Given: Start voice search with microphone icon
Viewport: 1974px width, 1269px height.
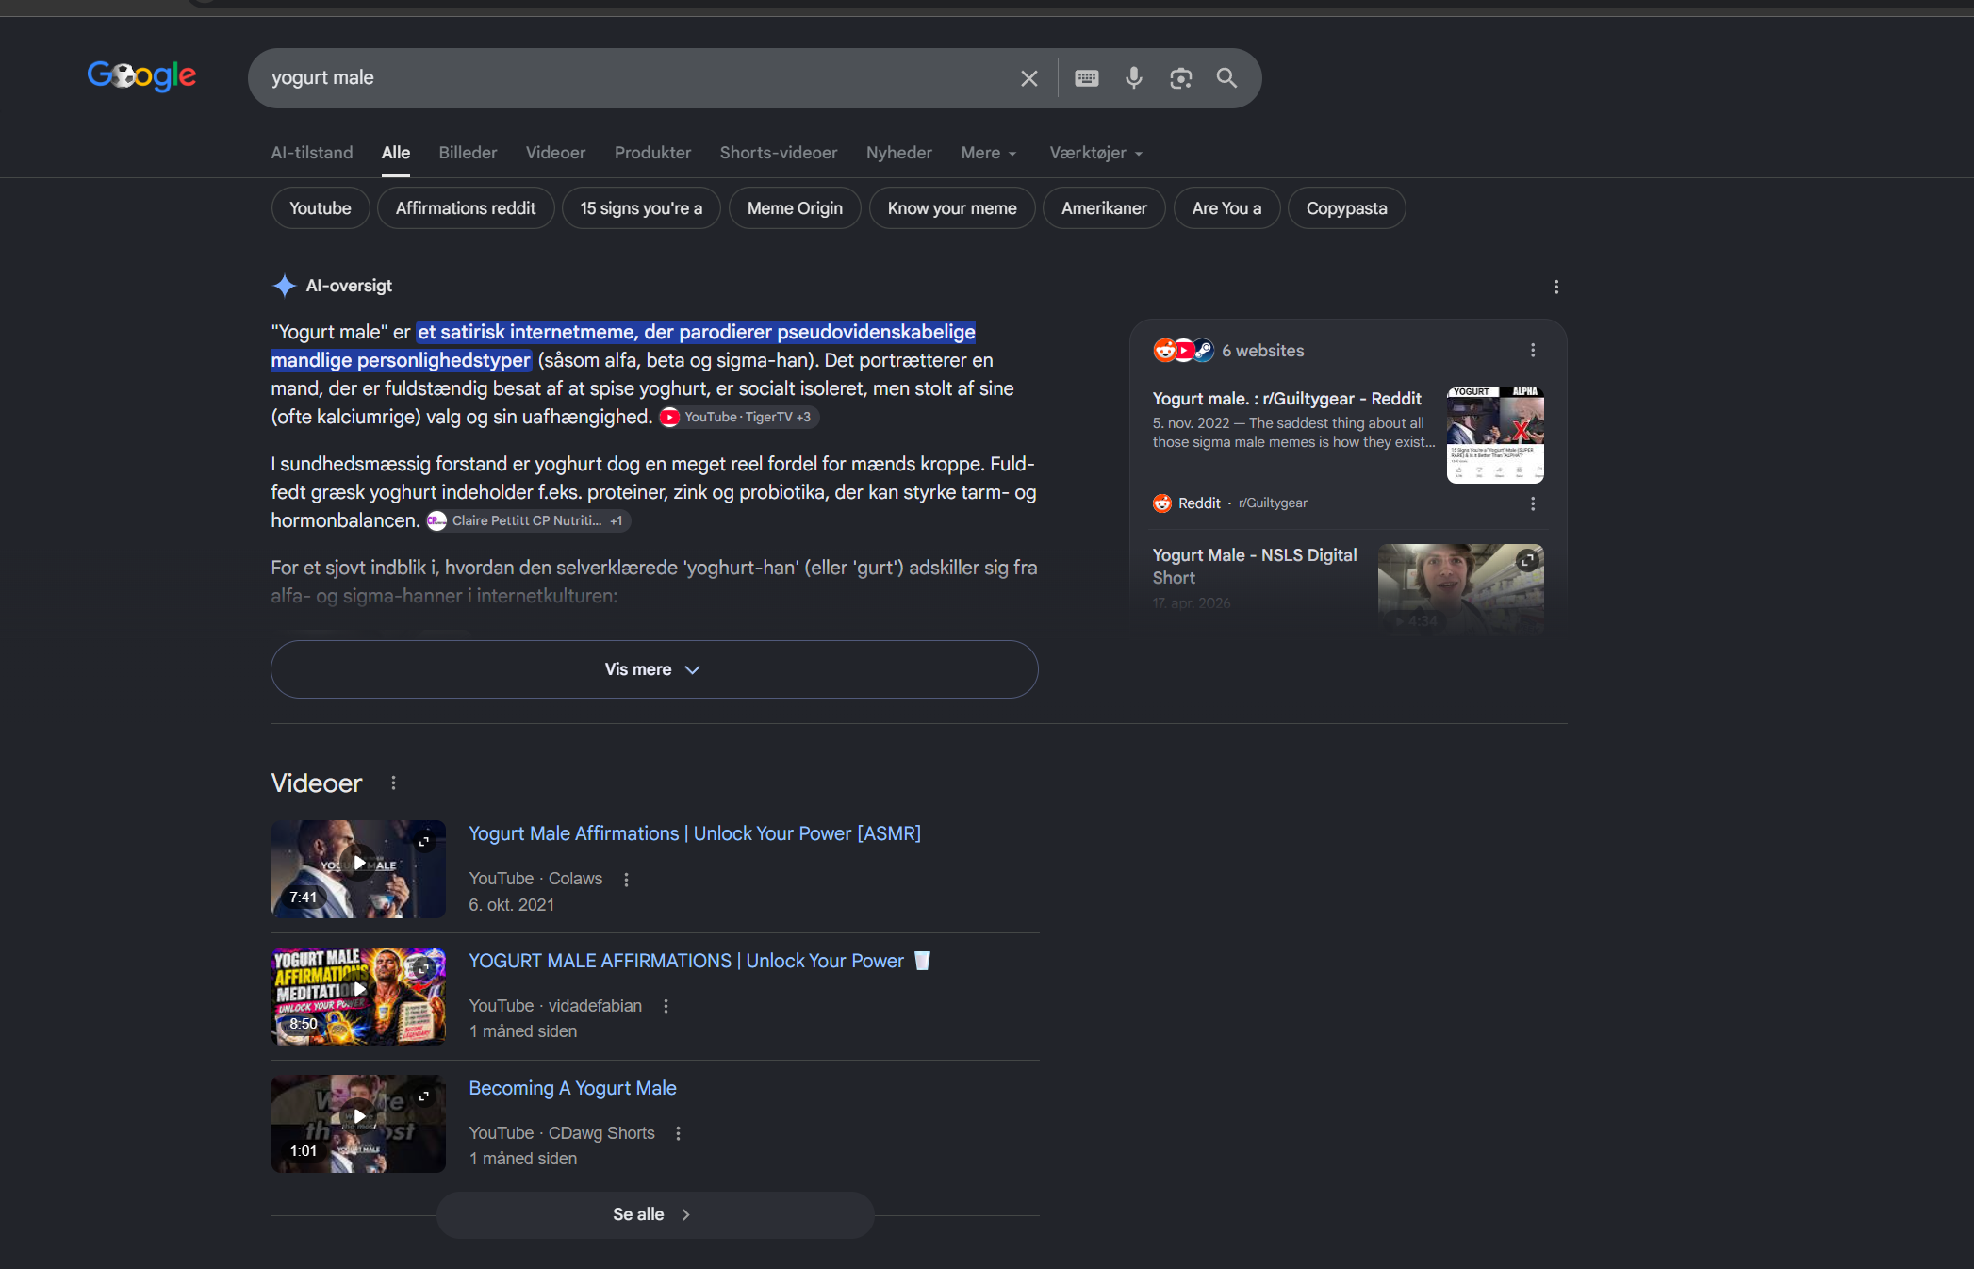Looking at the screenshot, I should (1133, 78).
